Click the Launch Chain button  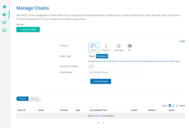(28, 29)
